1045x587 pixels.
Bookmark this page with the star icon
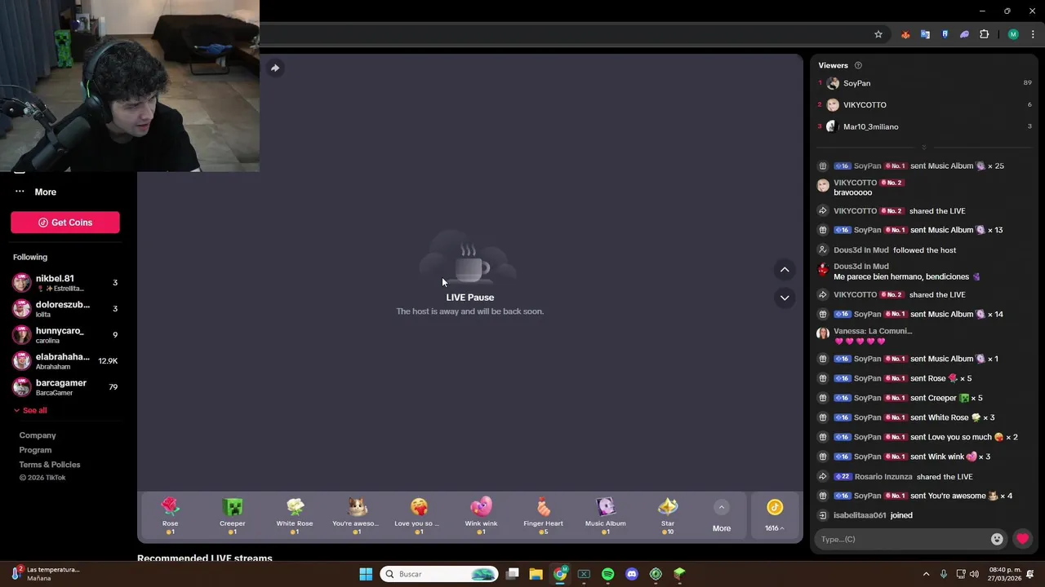click(878, 34)
